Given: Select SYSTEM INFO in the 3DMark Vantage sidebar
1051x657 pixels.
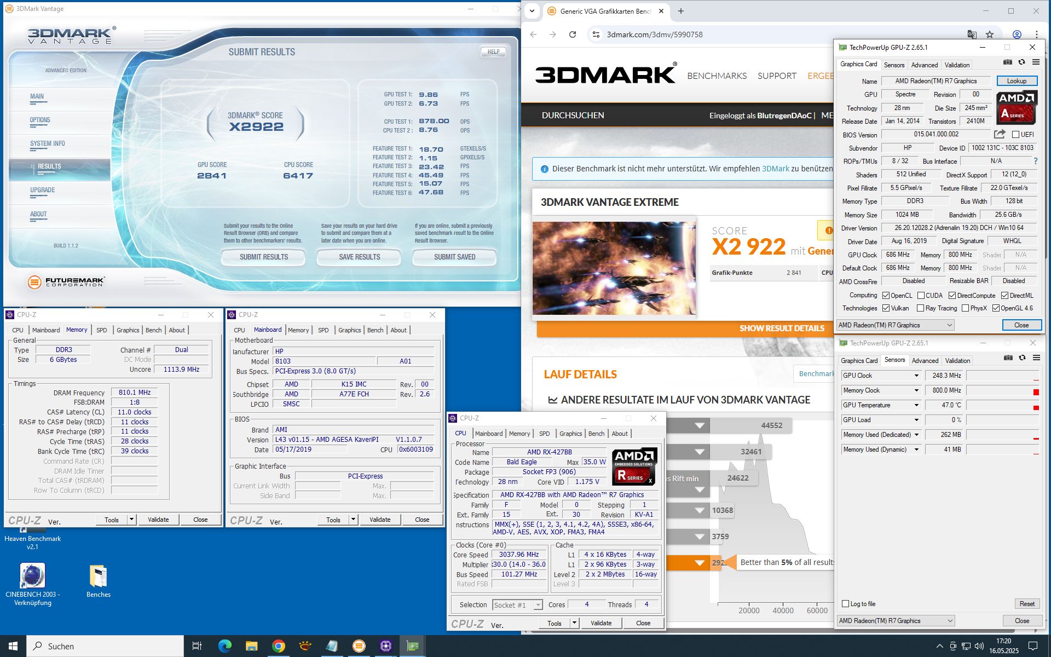Looking at the screenshot, I should click(48, 143).
